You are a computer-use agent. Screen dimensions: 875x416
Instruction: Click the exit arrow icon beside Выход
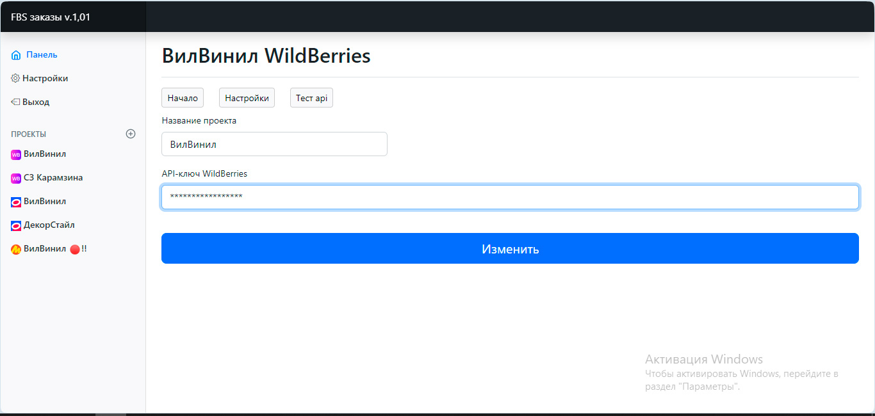(x=15, y=102)
